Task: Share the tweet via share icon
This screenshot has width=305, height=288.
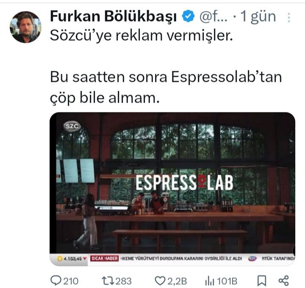Action: [283, 281]
